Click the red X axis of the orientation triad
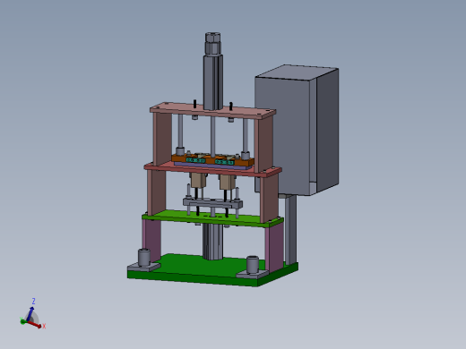 (x=36, y=324)
